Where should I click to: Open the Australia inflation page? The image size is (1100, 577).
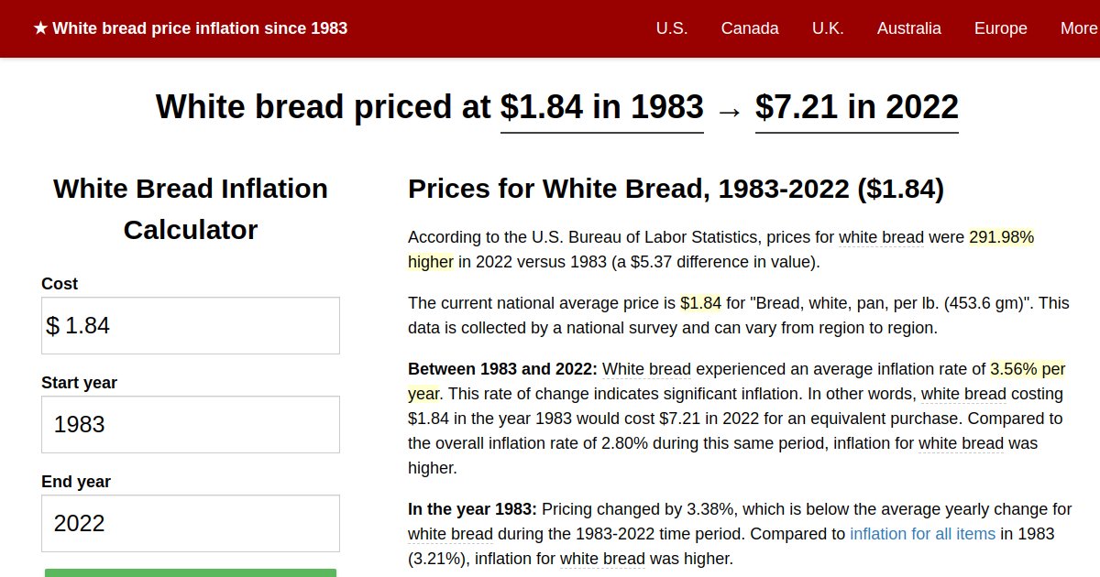tap(908, 28)
